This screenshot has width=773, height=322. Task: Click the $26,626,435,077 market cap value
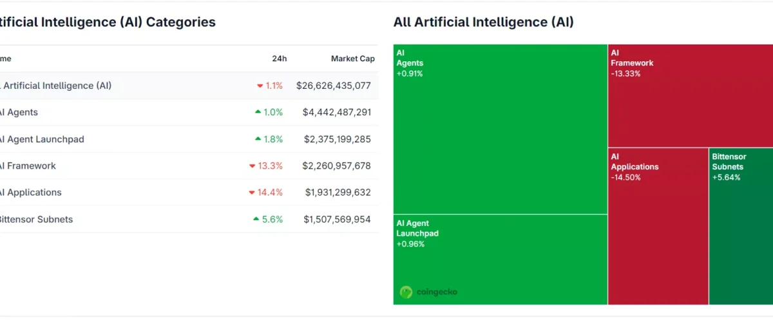[x=334, y=86]
